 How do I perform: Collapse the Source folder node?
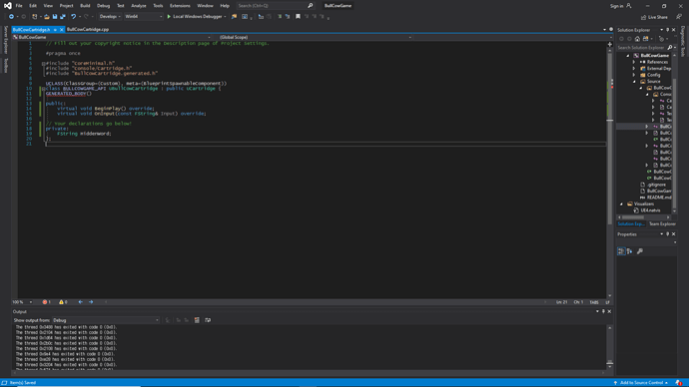click(x=634, y=82)
